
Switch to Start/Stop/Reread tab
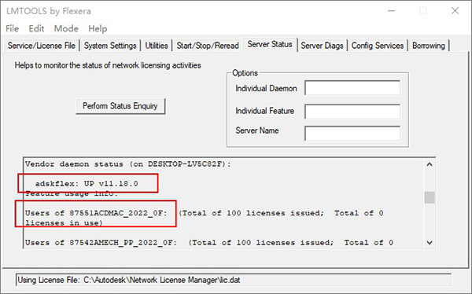pos(208,46)
